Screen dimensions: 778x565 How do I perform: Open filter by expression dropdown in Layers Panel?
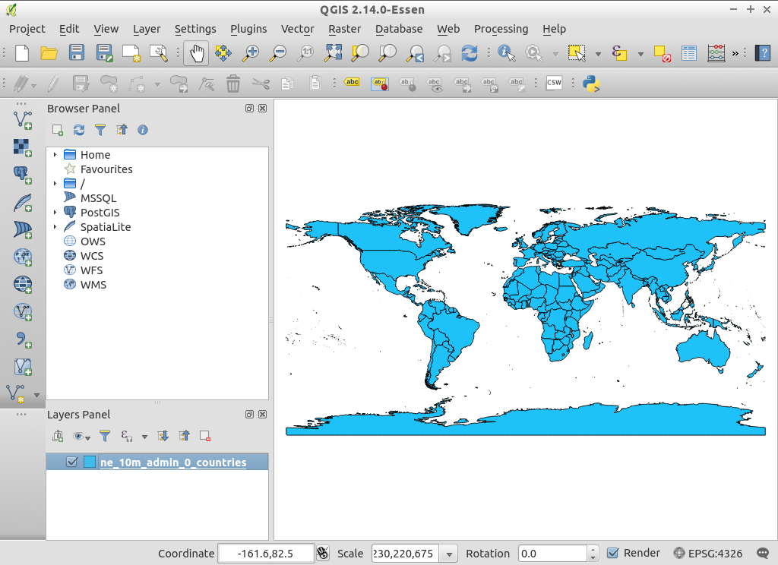coord(144,437)
